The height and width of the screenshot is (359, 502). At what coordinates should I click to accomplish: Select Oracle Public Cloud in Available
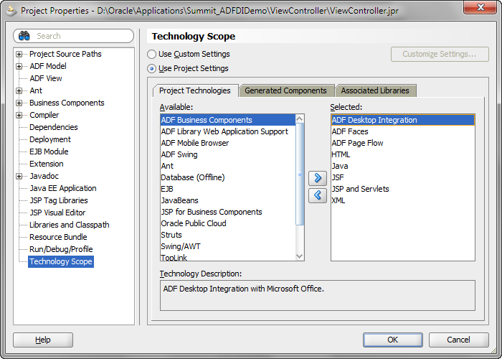pos(227,223)
